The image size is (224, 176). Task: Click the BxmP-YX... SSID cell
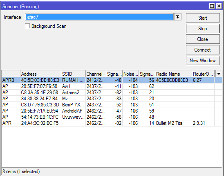(x=73, y=105)
